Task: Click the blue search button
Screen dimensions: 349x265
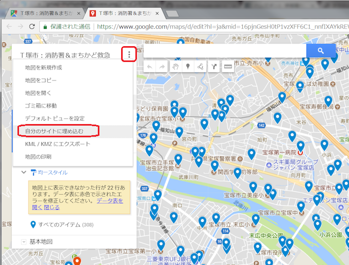Action: click(321, 51)
